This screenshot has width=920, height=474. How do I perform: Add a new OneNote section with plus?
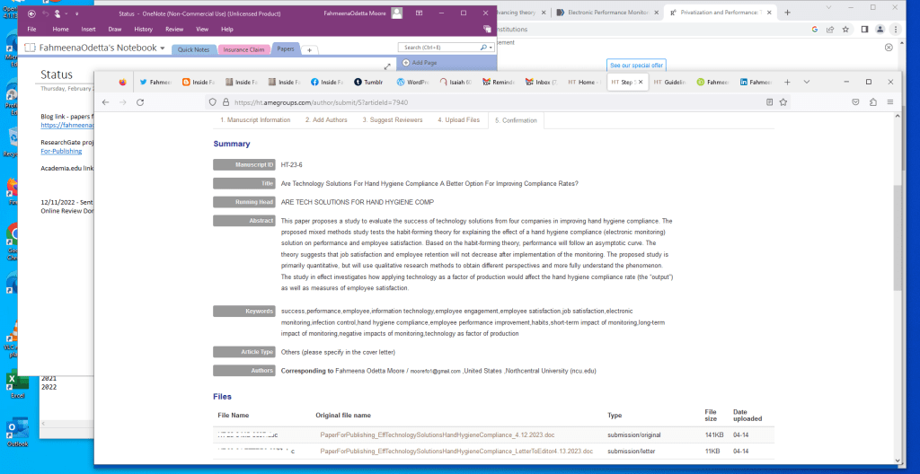309,50
